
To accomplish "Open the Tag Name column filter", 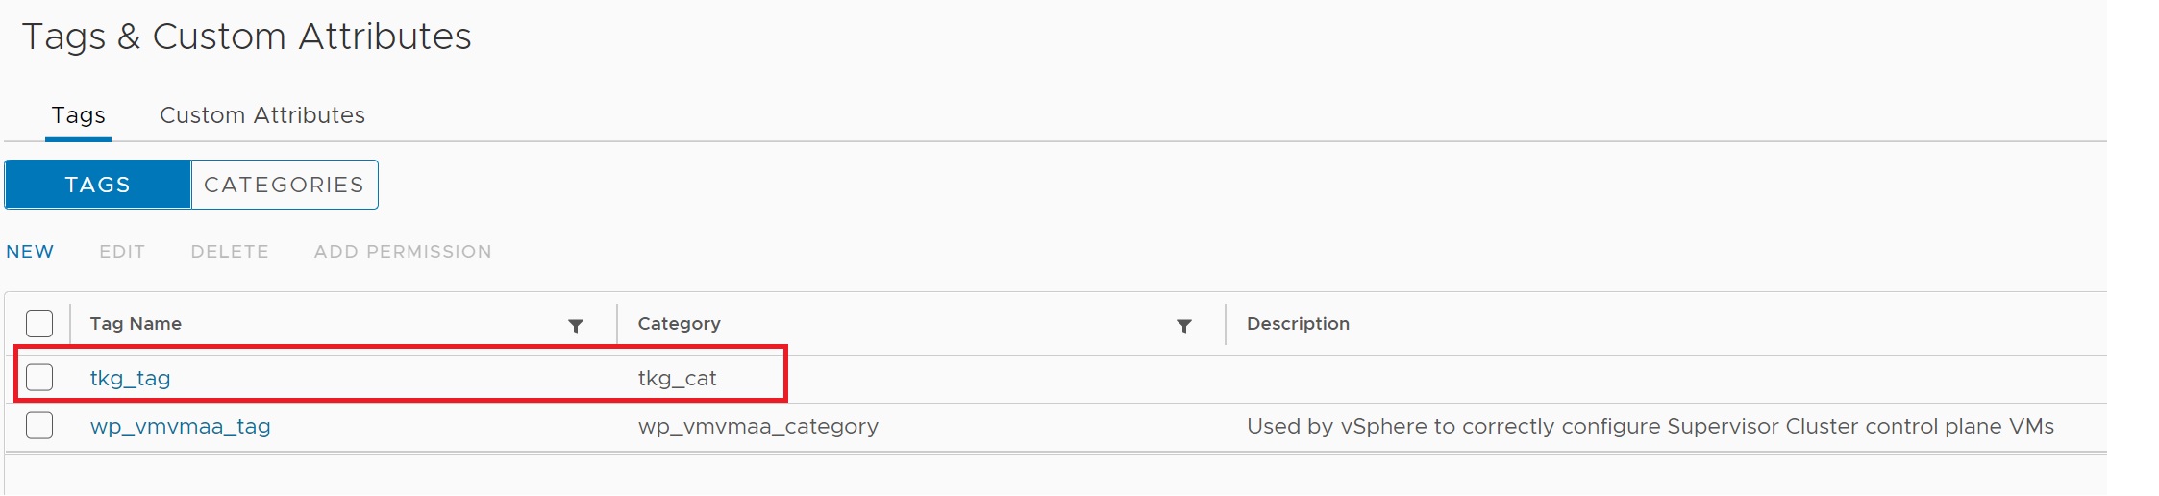I will (x=576, y=326).
